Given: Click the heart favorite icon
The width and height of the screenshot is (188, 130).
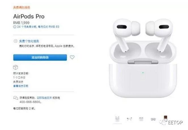Looking at the screenshot, I should tap(72, 57).
